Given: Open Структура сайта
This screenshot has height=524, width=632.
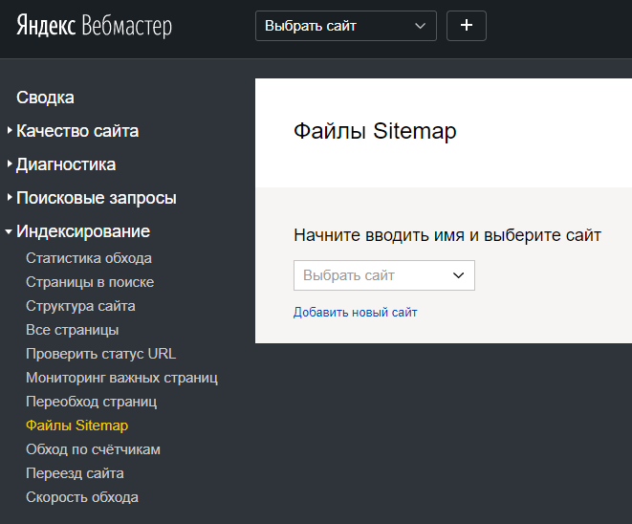Looking at the screenshot, I should [80, 306].
